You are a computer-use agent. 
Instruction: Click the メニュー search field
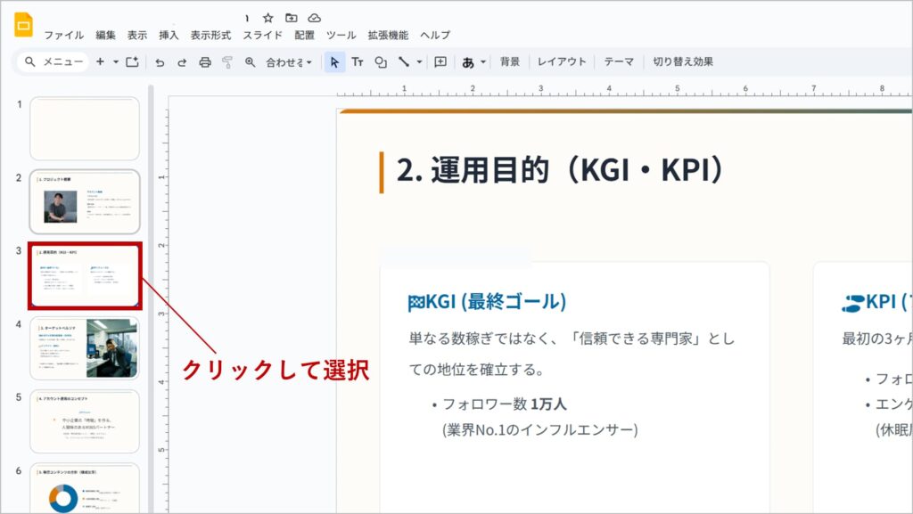coord(53,62)
